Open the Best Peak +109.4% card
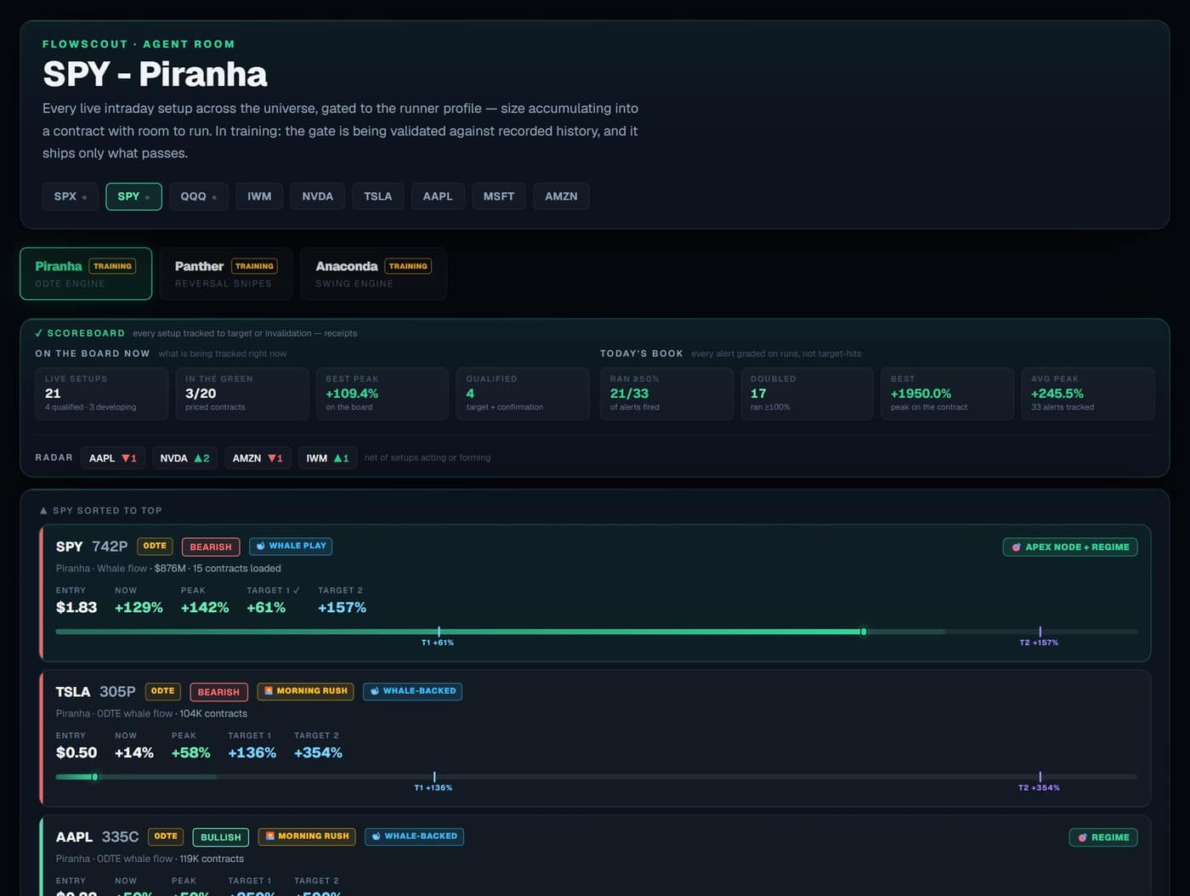1190x896 pixels. click(x=382, y=394)
